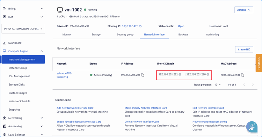Open Storage Disks in the sidebar
The image size is (262, 137).
17,84
